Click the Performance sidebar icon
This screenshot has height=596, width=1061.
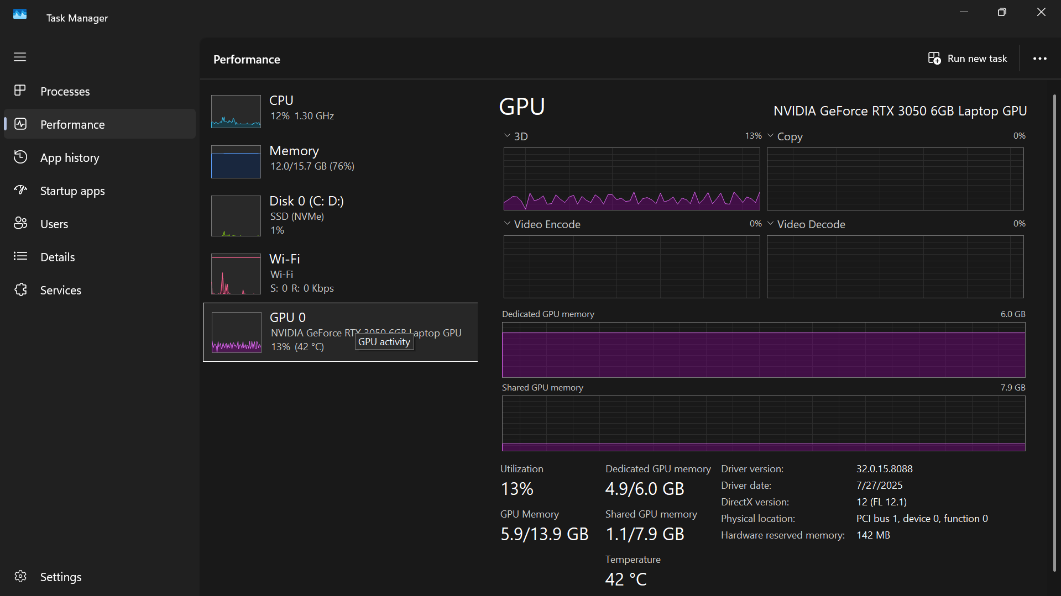(x=20, y=124)
